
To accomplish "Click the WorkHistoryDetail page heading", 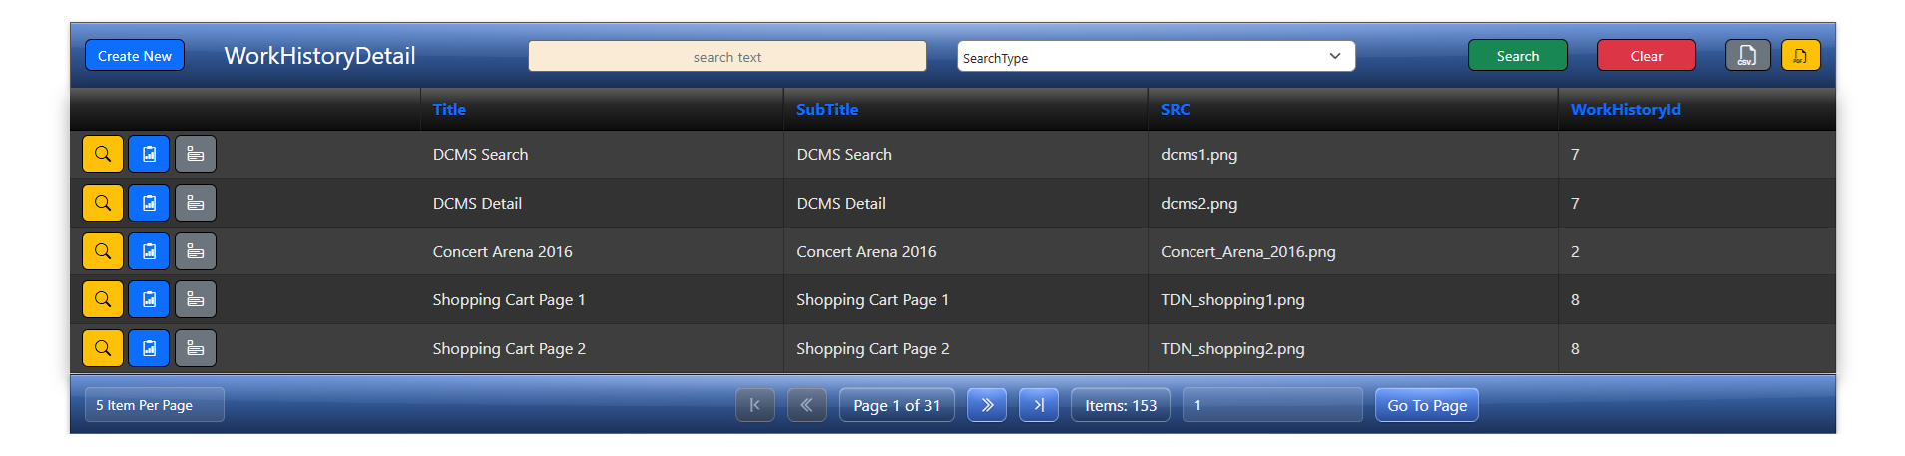I will click(319, 56).
